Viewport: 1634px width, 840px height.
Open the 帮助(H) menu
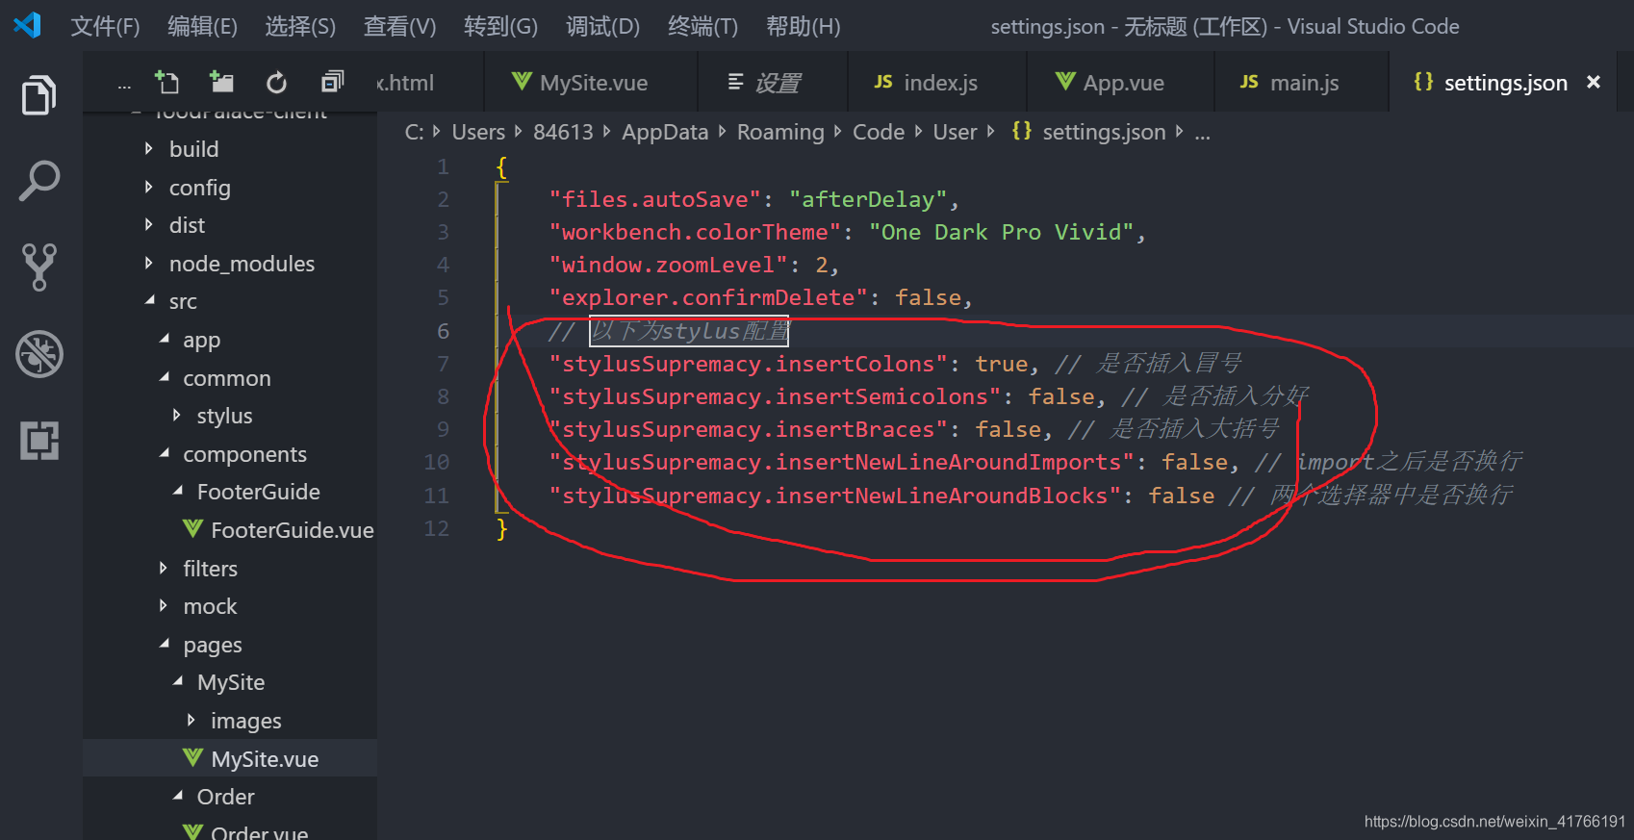(x=803, y=26)
